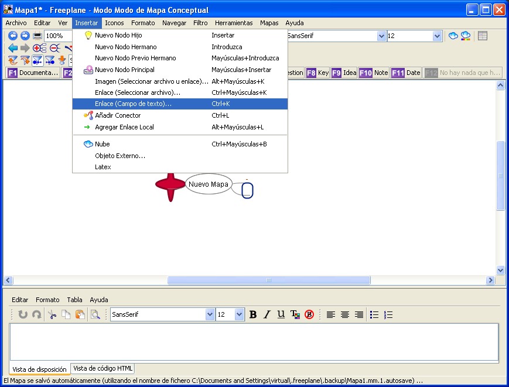Click the next map blue circle arrow
This screenshot has height=387, width=509.
(x=25, y=36)
